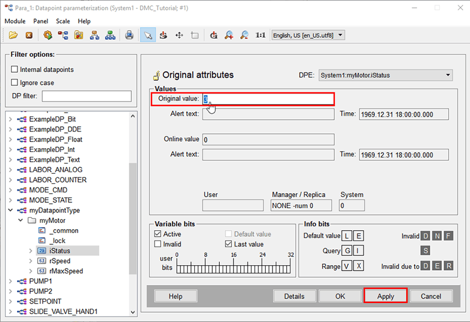Click the rSpeed float element icon
The height and width of the screenshot is (322, 470).
[x=42, y=261]
